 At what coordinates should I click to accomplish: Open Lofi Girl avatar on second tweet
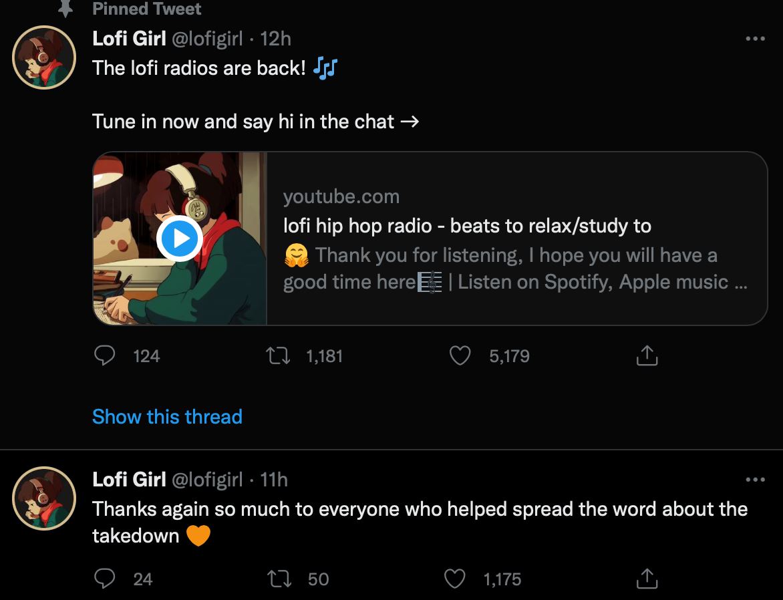[x=45, y=498]
